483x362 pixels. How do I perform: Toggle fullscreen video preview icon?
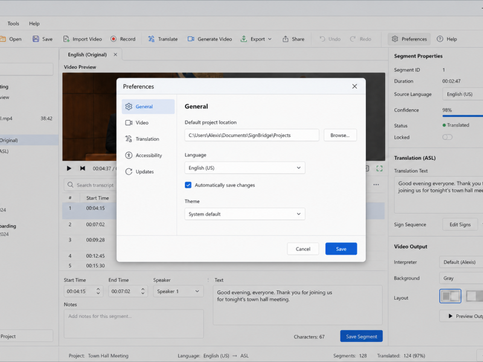click(380, 168)
